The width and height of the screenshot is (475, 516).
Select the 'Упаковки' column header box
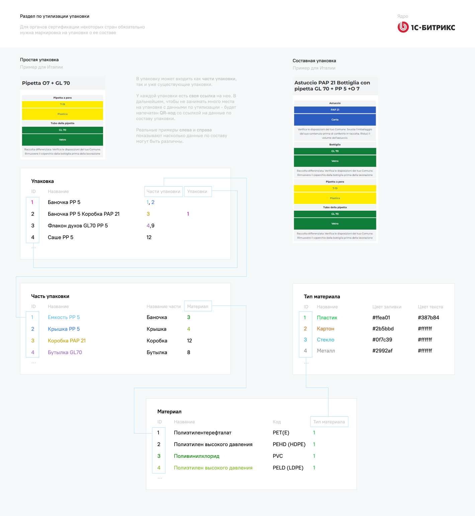197,192
